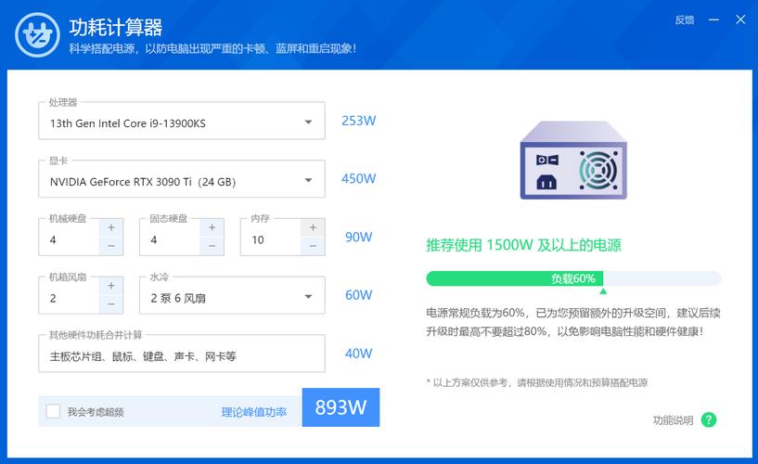Image resolution: width=758 pixels, height=464 pixels.
Task: Expand the 显卡 graphics card dropdown arrow
Action: pos(308,180)
